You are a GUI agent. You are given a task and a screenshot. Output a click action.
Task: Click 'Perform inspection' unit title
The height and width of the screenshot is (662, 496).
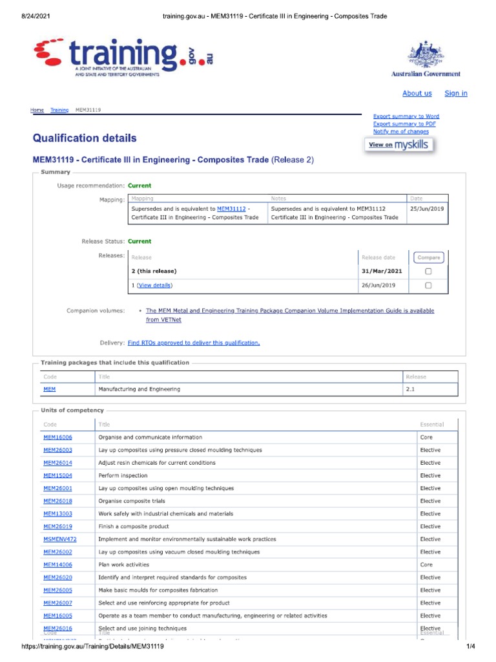click(123, 475)
